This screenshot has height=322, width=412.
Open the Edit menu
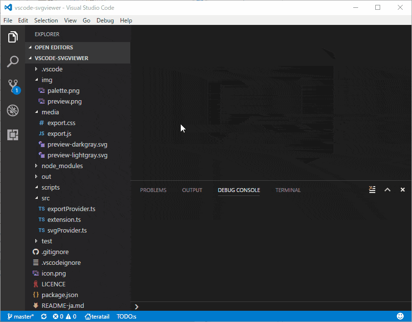click(x=23, y=21)
